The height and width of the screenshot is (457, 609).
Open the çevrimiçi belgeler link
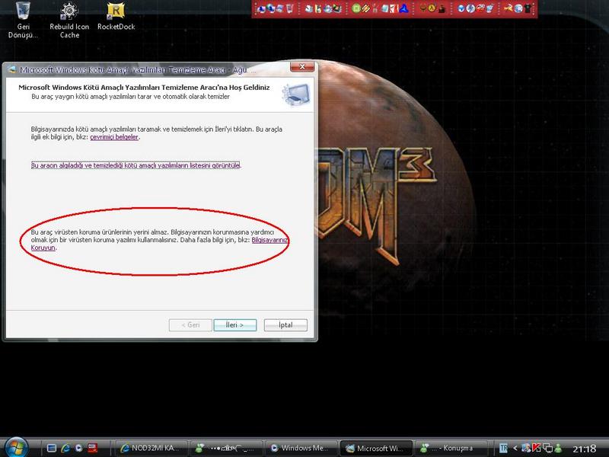point(114,137)
